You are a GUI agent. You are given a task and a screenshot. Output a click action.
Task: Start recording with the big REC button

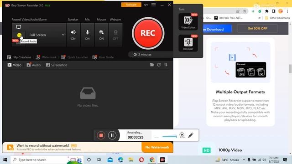point(148,33)
